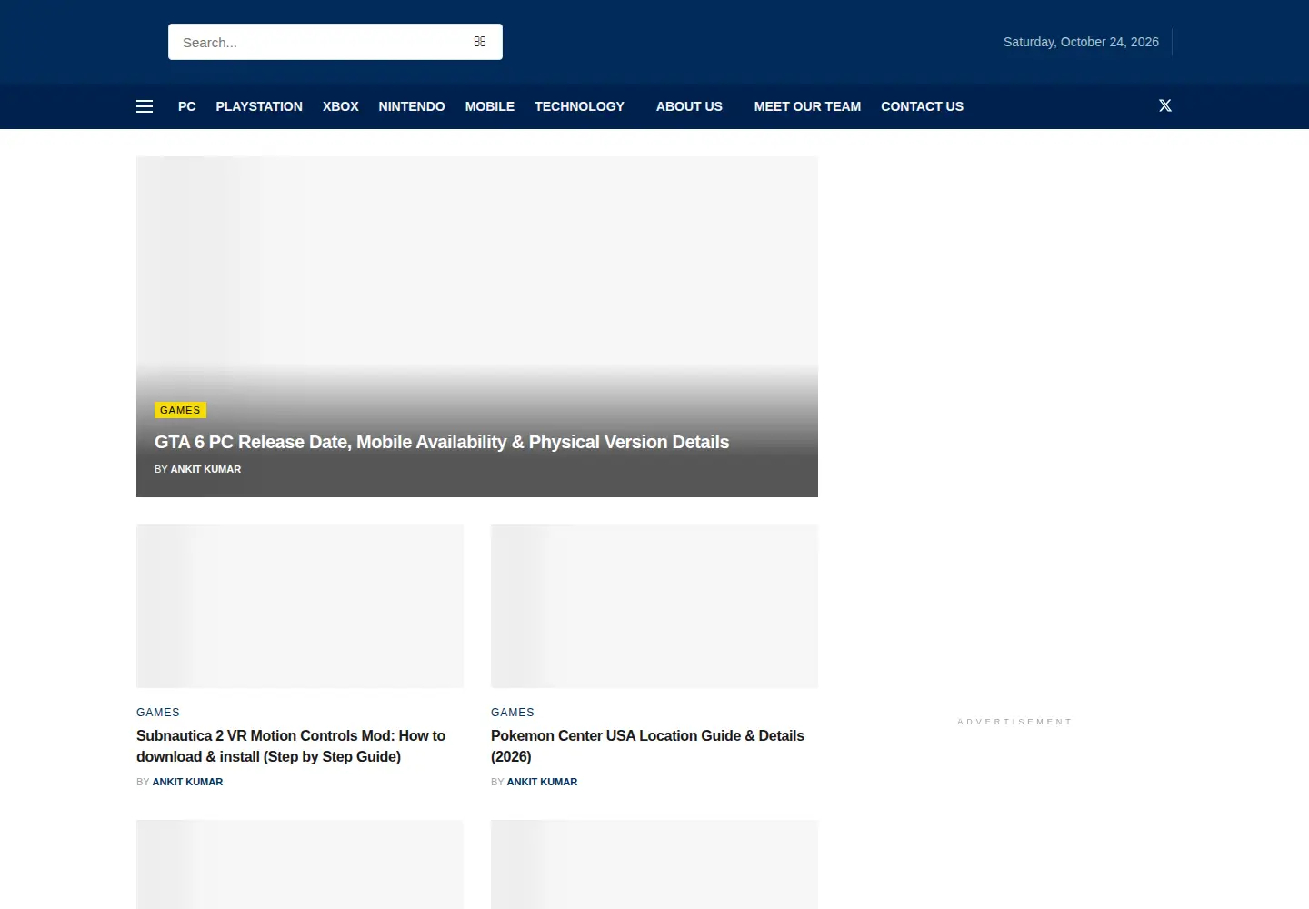
Task: Open the Pokemon Center USA Location Guide article
Action: [x=647, y=746]
